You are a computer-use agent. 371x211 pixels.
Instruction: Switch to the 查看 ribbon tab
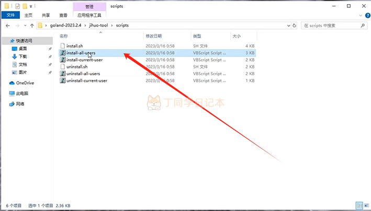click(x=63, y=16)
